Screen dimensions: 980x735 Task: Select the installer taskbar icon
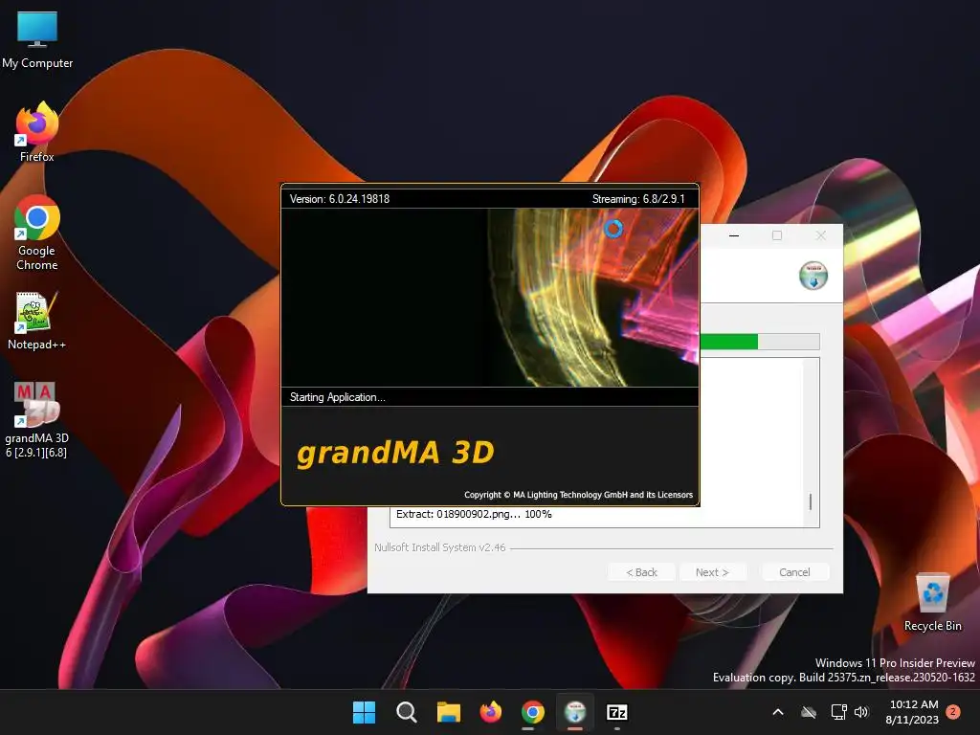pyautogui.click(x=575, y=712)
